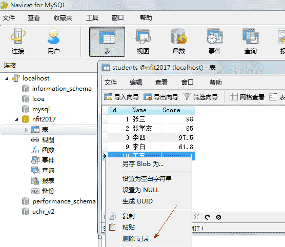
Task: Click the refresh arrow icon in record bar
Action: pyautogui.click(x=208, y=217)
